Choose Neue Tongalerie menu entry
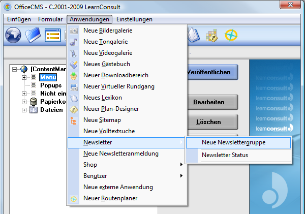 (x=127, y=42)
